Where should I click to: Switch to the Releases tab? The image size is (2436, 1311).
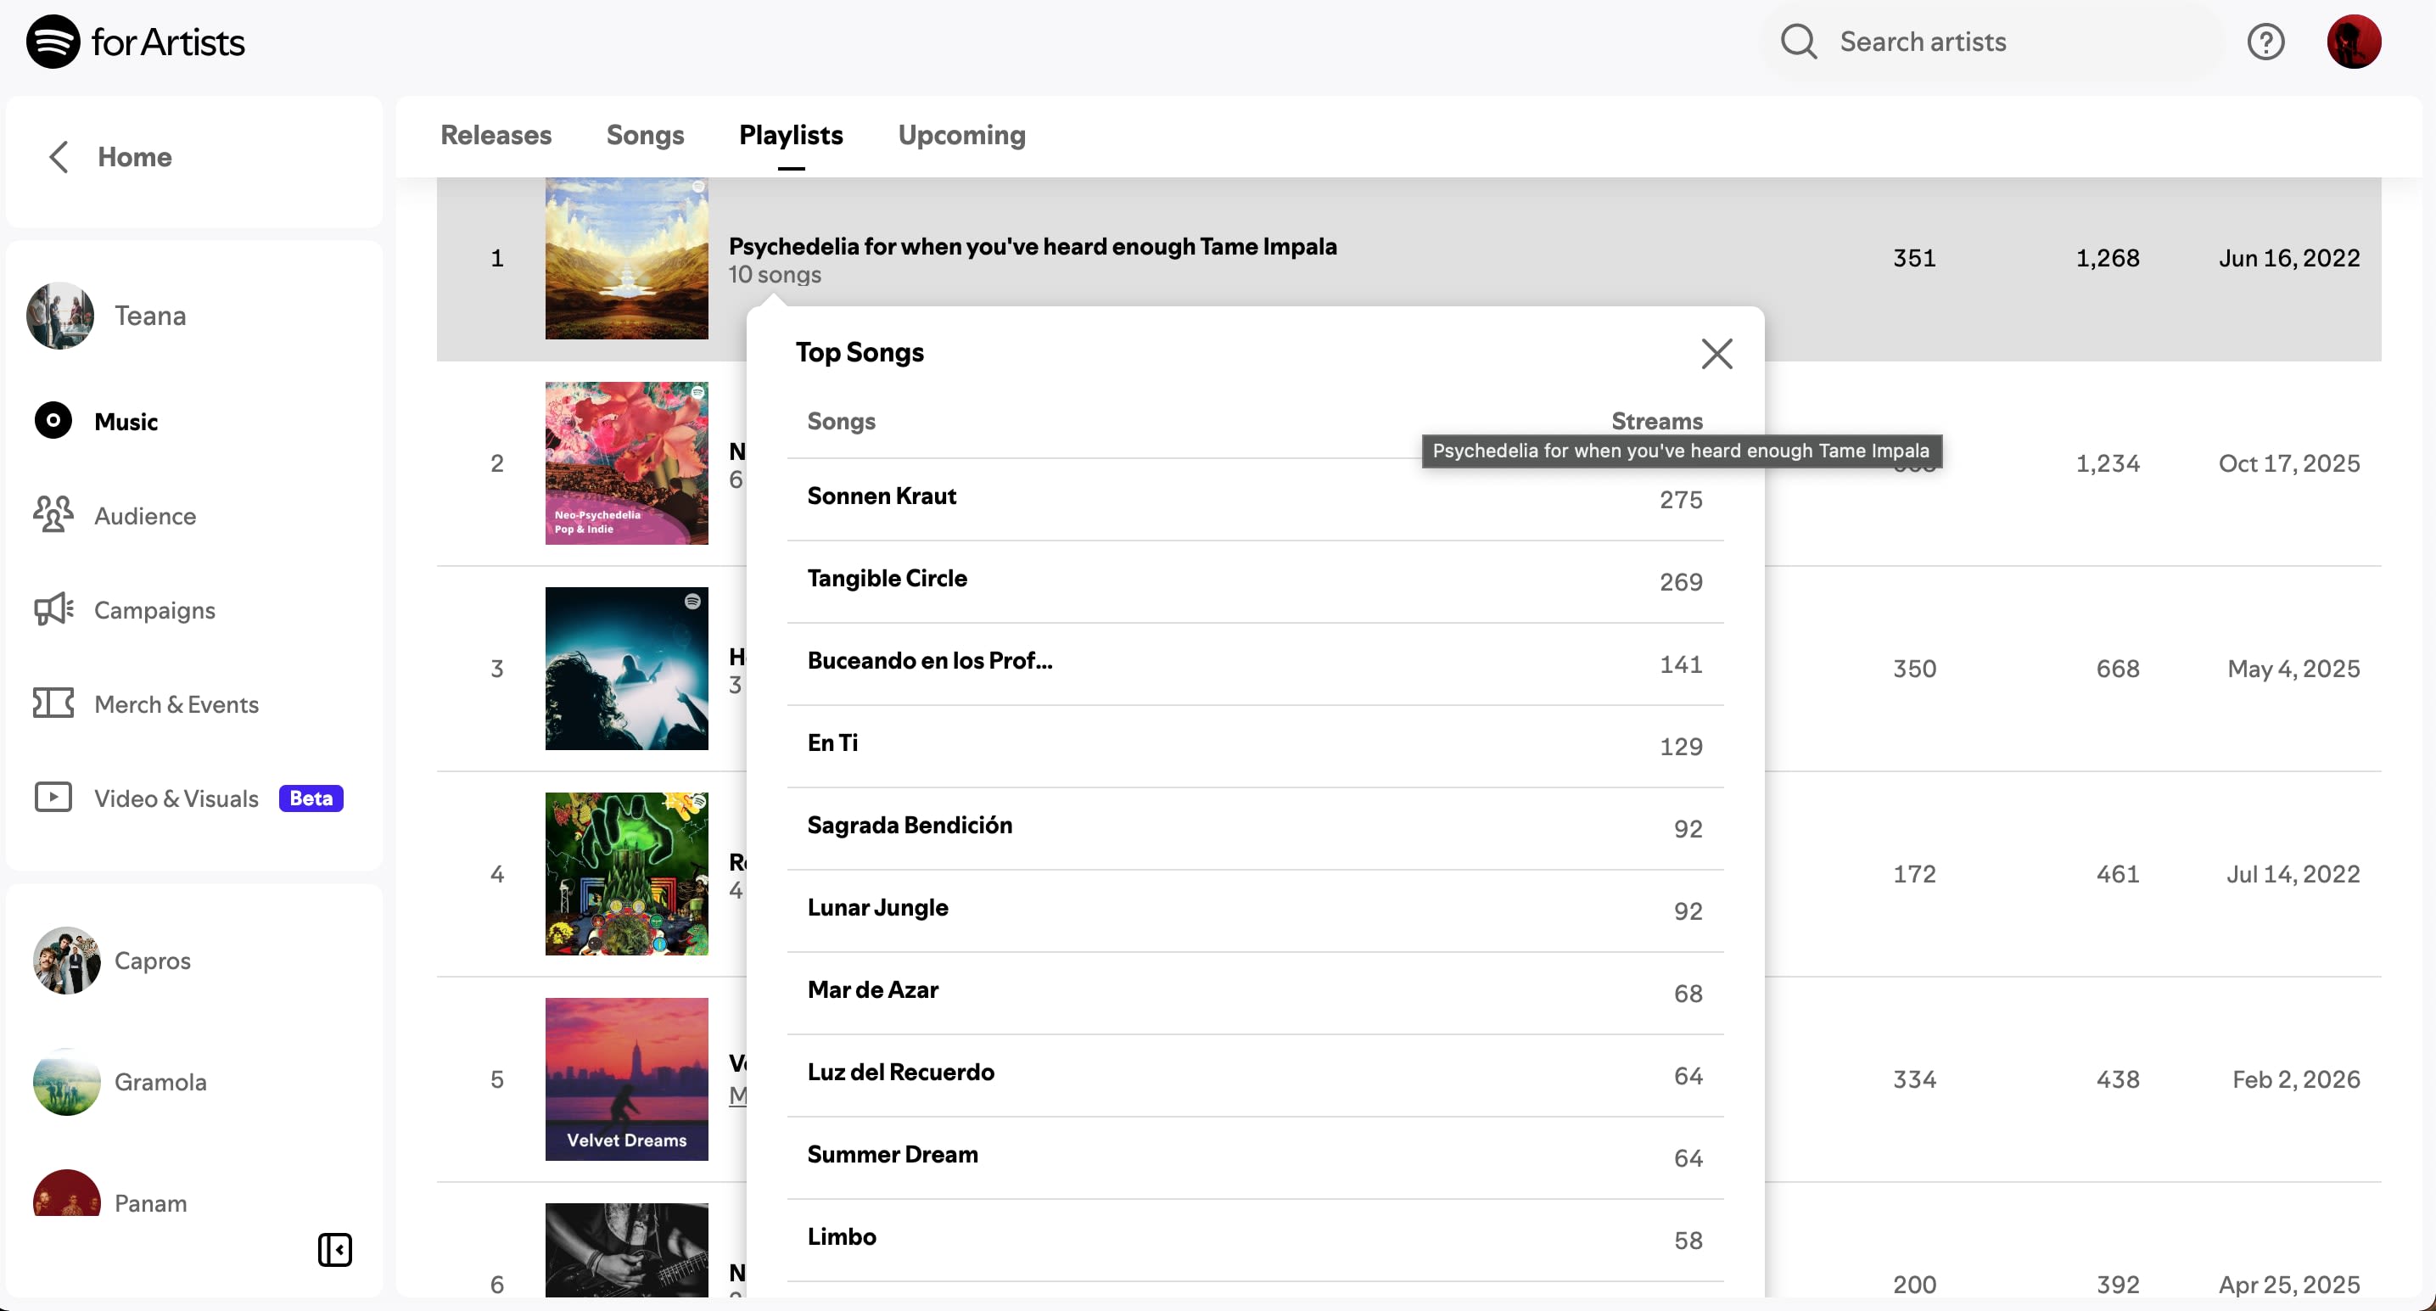(x=496, y=135)
